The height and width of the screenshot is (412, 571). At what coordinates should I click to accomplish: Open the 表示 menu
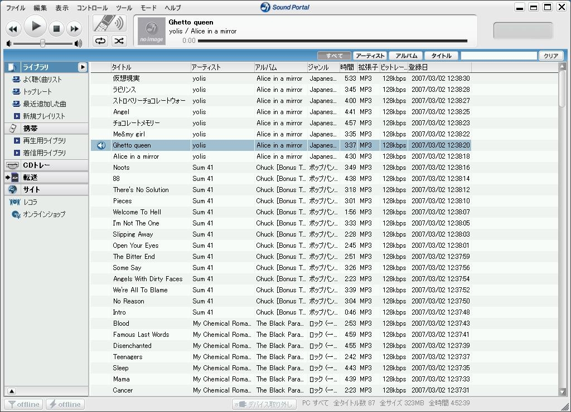tap(62, 8)
